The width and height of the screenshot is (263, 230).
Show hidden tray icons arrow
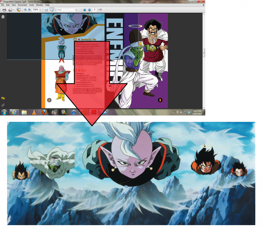[x=174, y=112]
